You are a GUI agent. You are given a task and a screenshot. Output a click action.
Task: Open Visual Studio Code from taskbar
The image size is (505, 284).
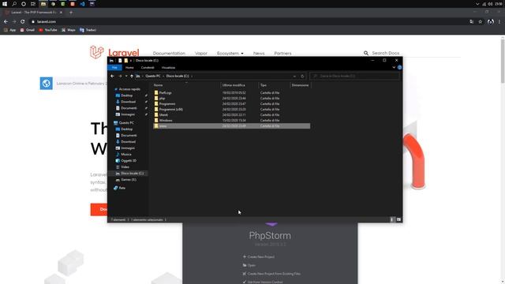(82, 4)
